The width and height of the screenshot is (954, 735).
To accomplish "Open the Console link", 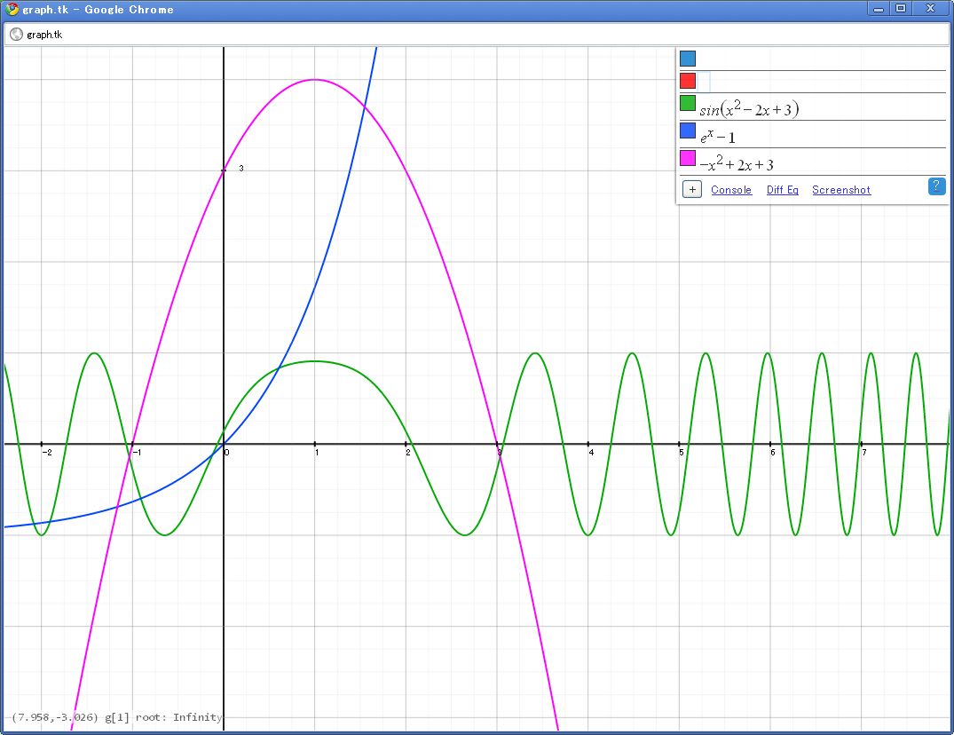I will pyautogui.click(x=731, y=190).
